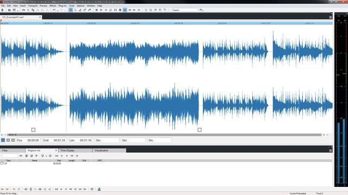Viewport: 348px width, 195px height.
Task: Click the third view mode icon beside Pos
Action: (13, 140)
